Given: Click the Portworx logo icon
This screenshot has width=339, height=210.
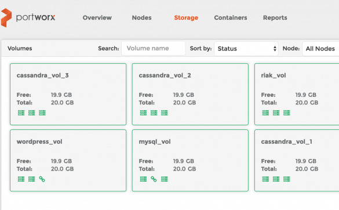Looking at the screenshot, I should point(6,18).
